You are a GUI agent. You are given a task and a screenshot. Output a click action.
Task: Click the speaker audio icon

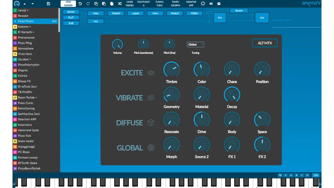[211, 4]
